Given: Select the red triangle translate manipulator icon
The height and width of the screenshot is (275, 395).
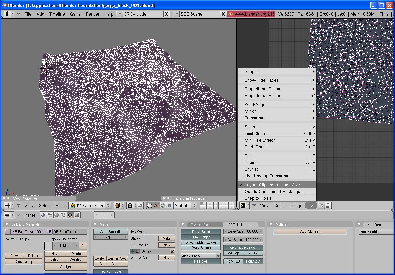Looking at the screenshot, I should pos(156,205).
